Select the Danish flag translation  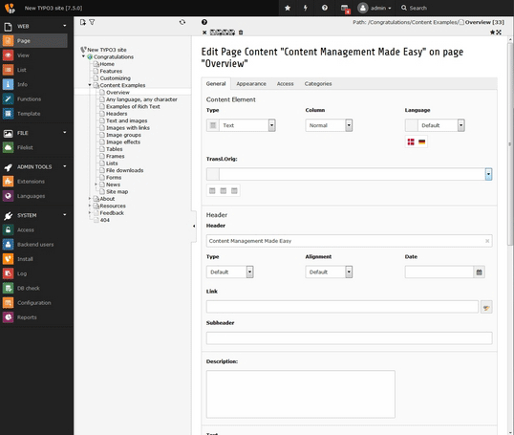pos(411,141)
